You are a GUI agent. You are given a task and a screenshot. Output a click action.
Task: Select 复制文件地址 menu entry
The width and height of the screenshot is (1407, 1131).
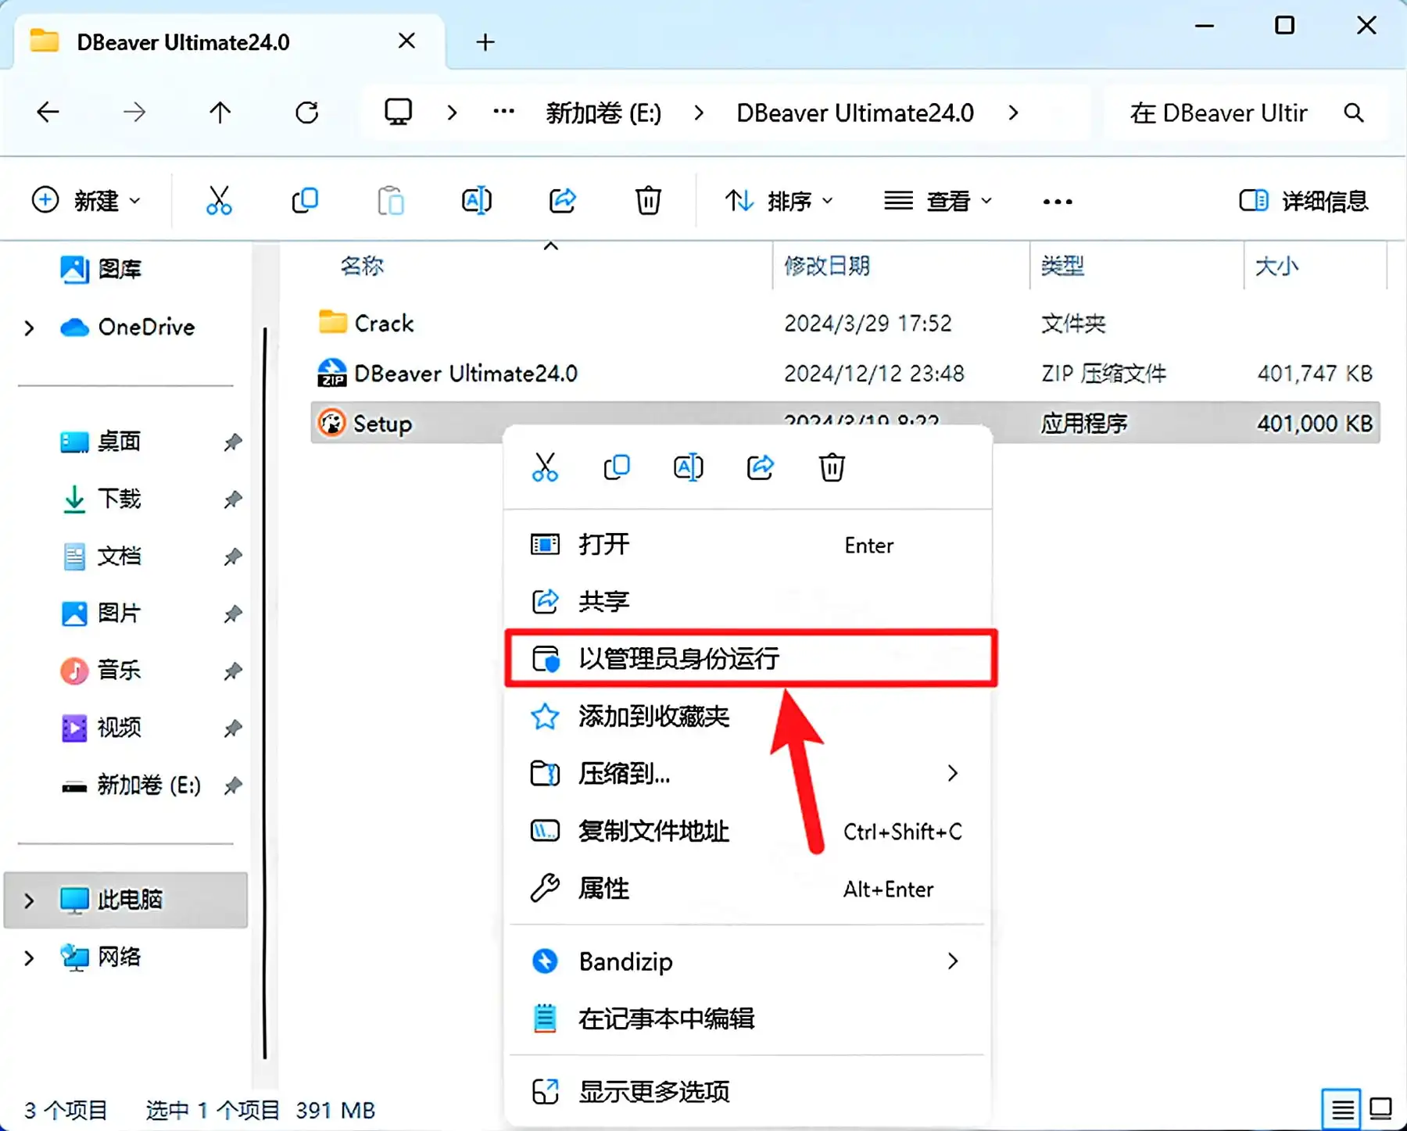(748, 831)
